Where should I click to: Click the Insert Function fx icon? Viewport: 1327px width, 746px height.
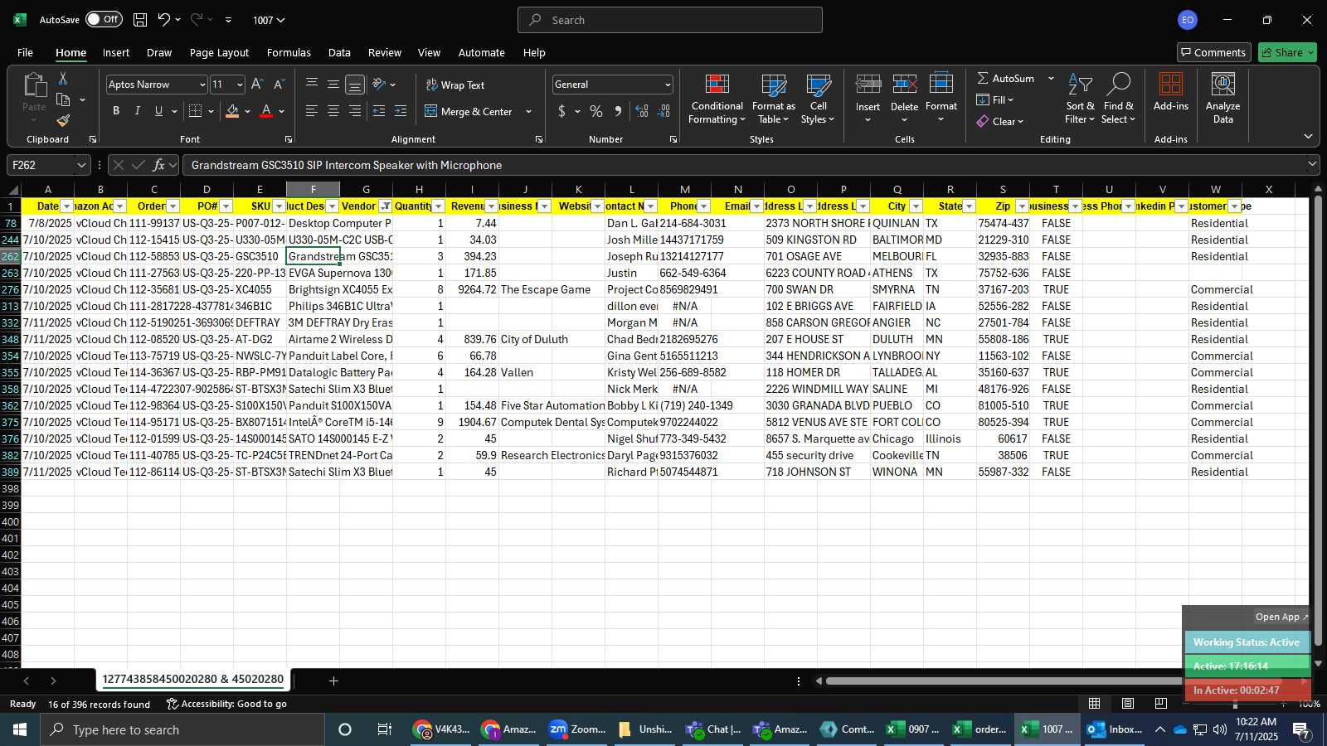pyautogui.click(x=158, y=165)
